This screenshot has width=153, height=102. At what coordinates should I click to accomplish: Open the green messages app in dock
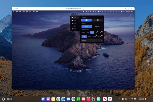point(78,99)
